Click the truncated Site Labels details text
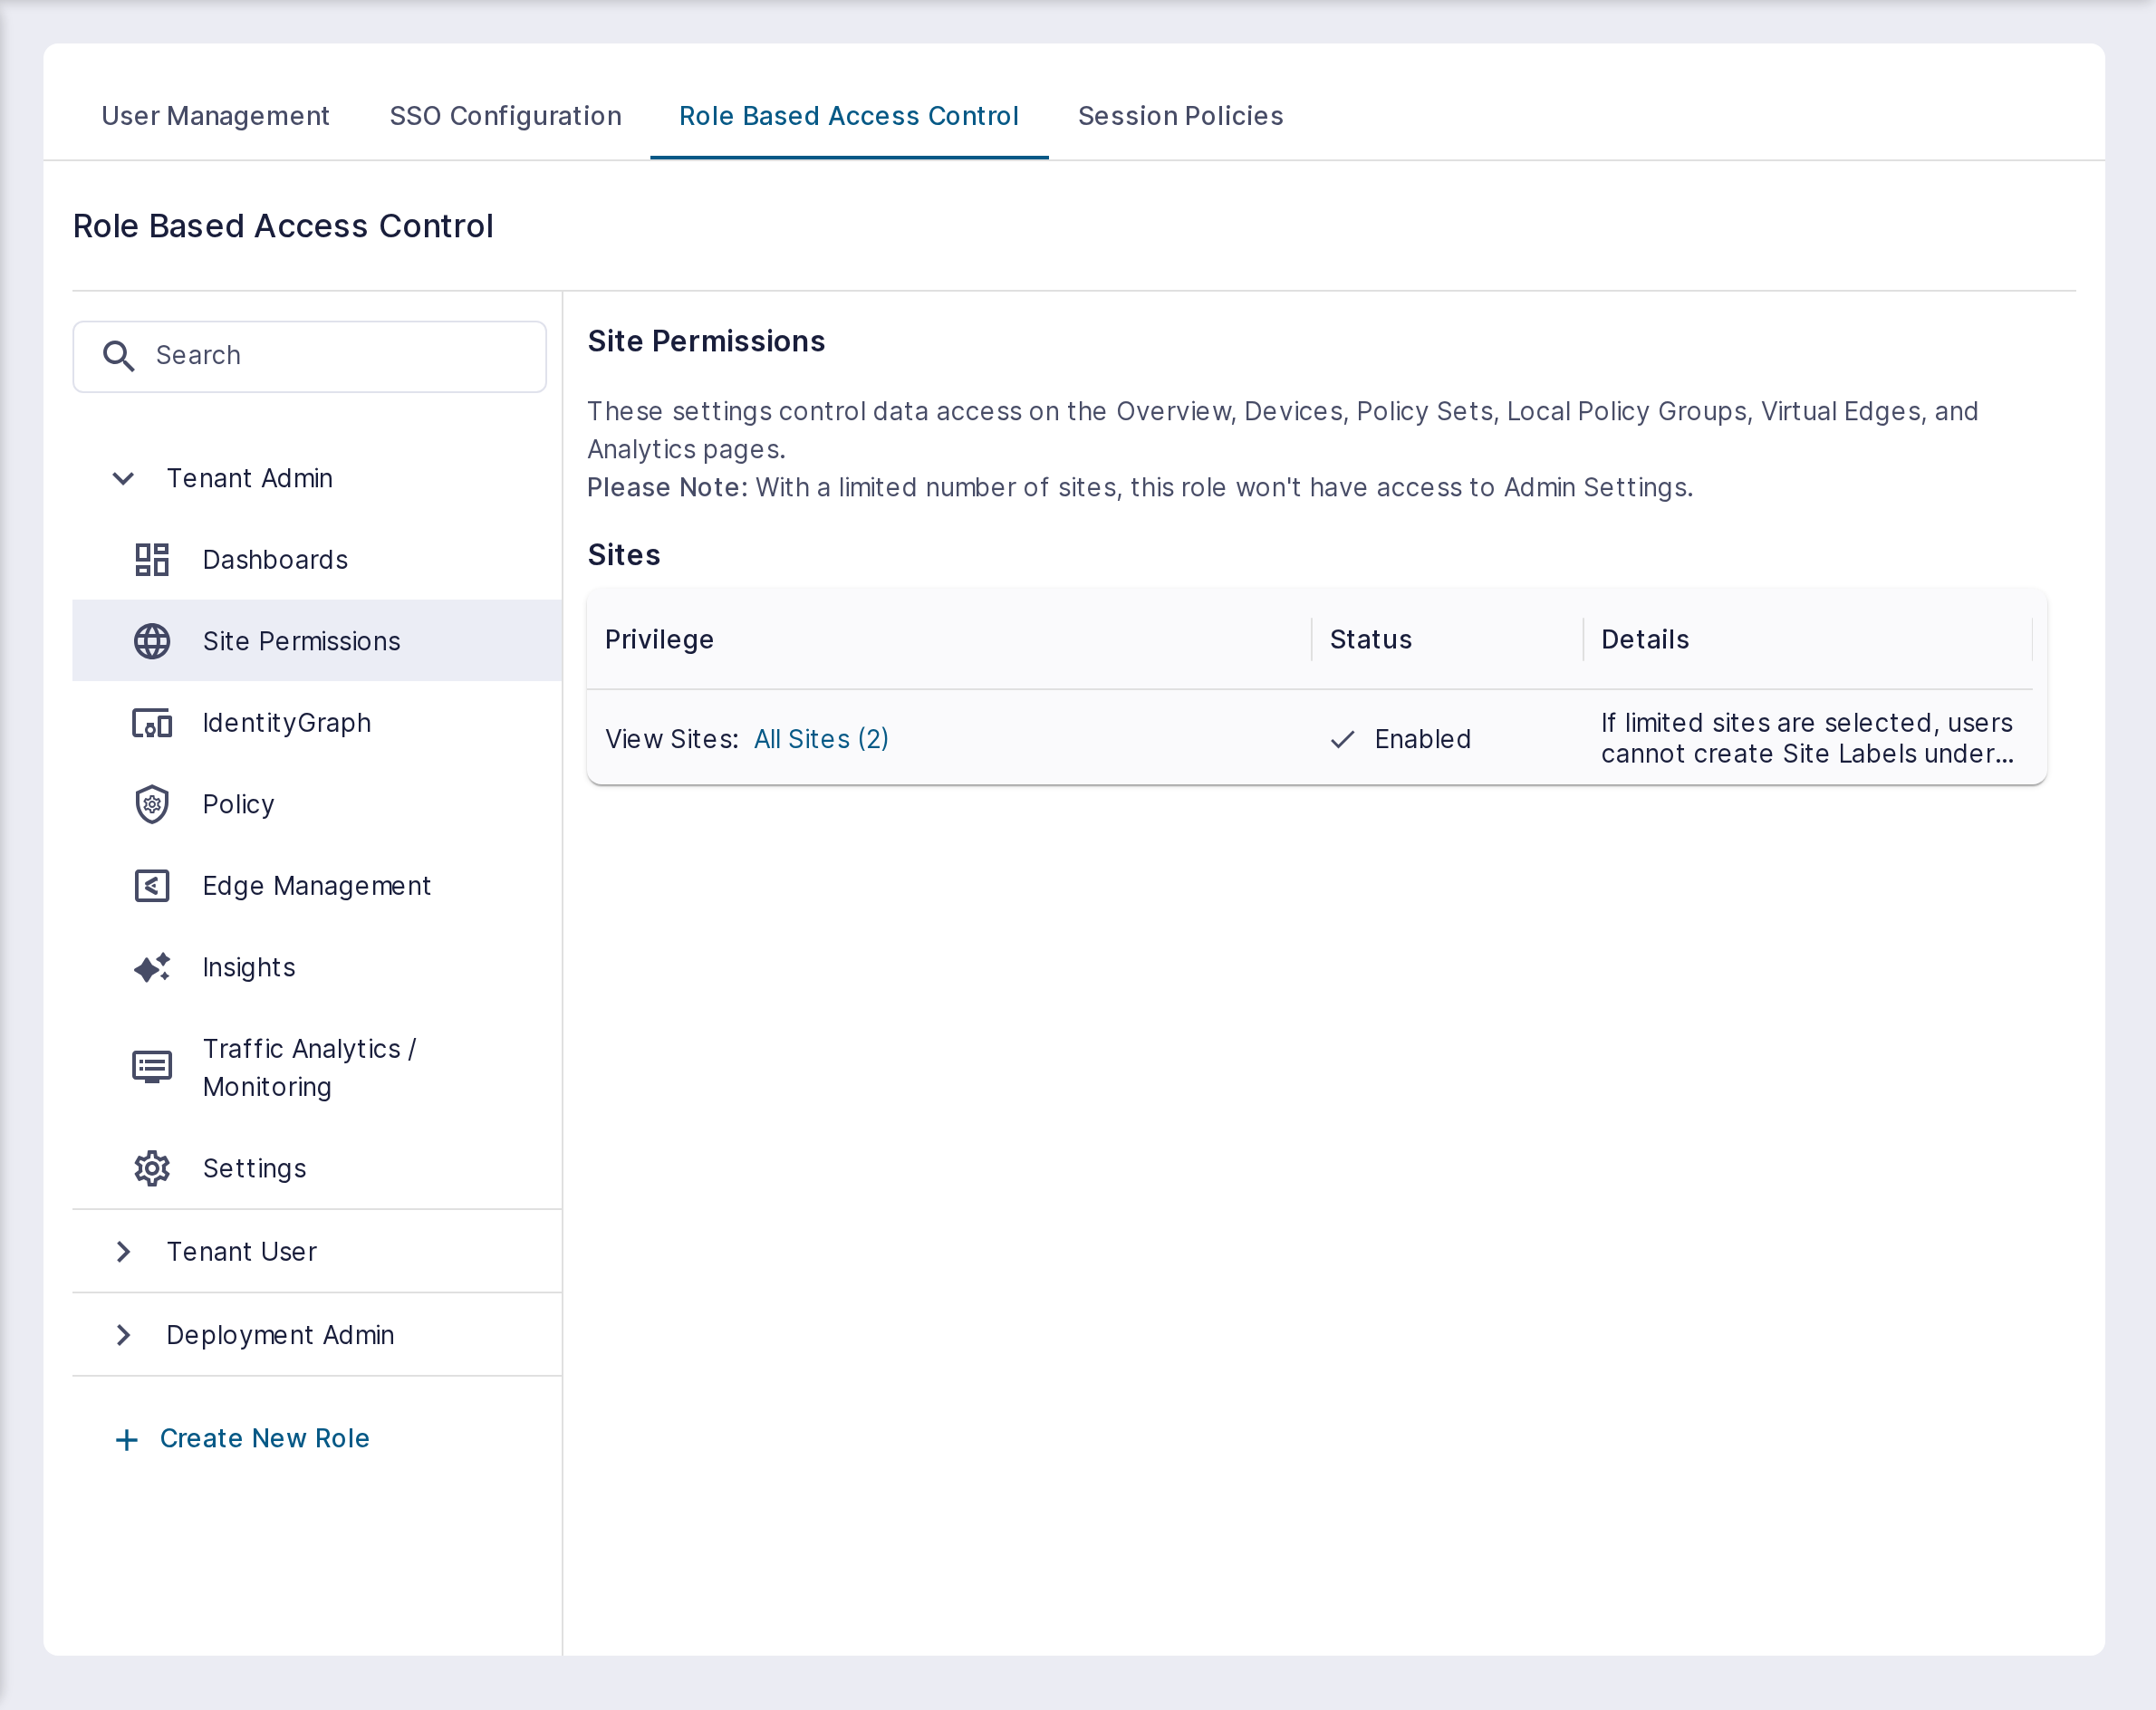This screenshot has width=2156, height=1710. click(1807, 738)
